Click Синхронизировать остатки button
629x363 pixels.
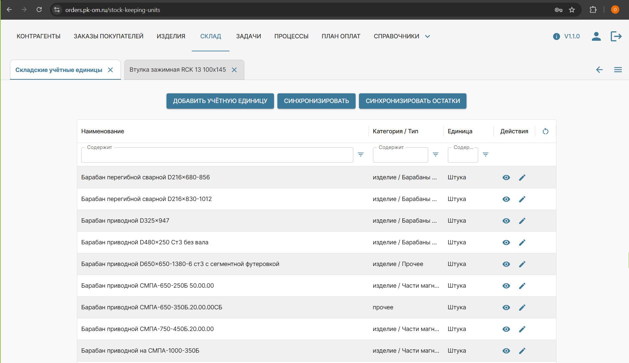tap(412, 101)
